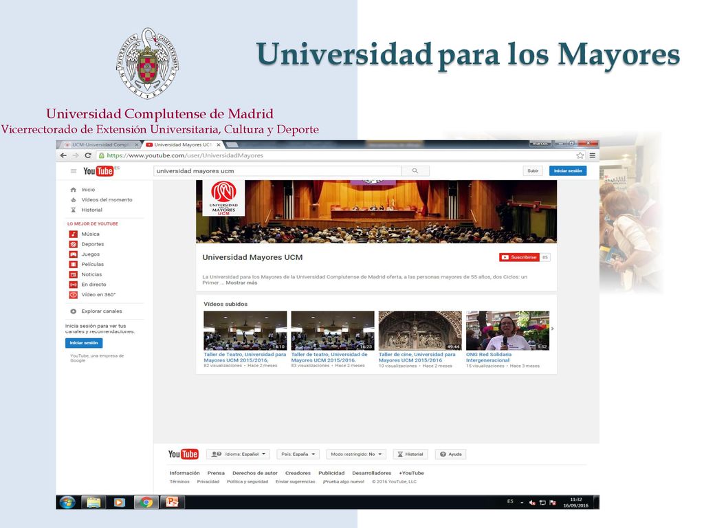Image resolution: width=704 pixels, height=528 pixels.
Task: Click the footer Ayuda button
Action: coord(451,454)
